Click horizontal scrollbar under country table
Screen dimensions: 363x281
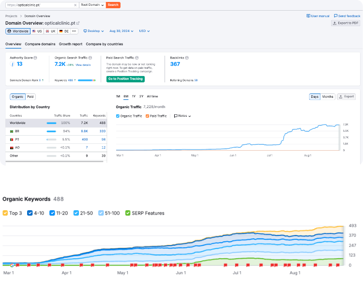(54, 161)
